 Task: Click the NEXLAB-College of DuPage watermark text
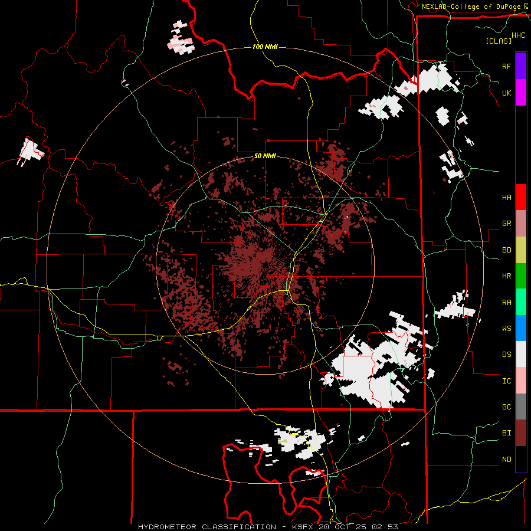(471, 6)
